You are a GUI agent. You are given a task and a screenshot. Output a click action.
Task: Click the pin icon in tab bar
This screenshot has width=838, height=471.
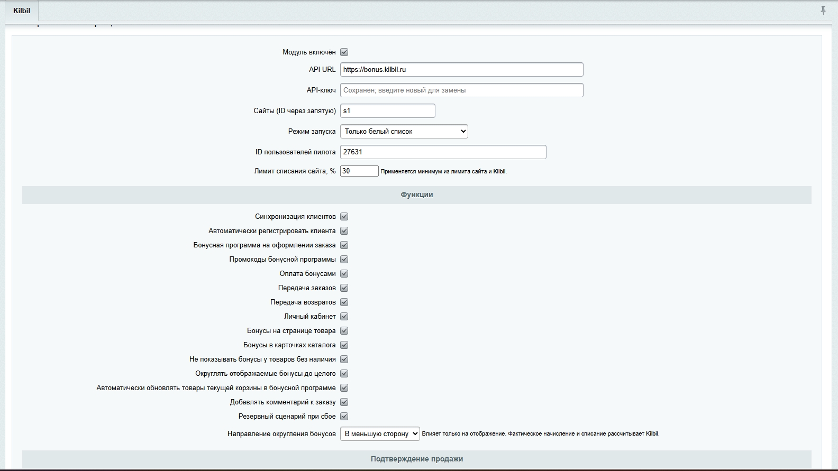(823, 10)
